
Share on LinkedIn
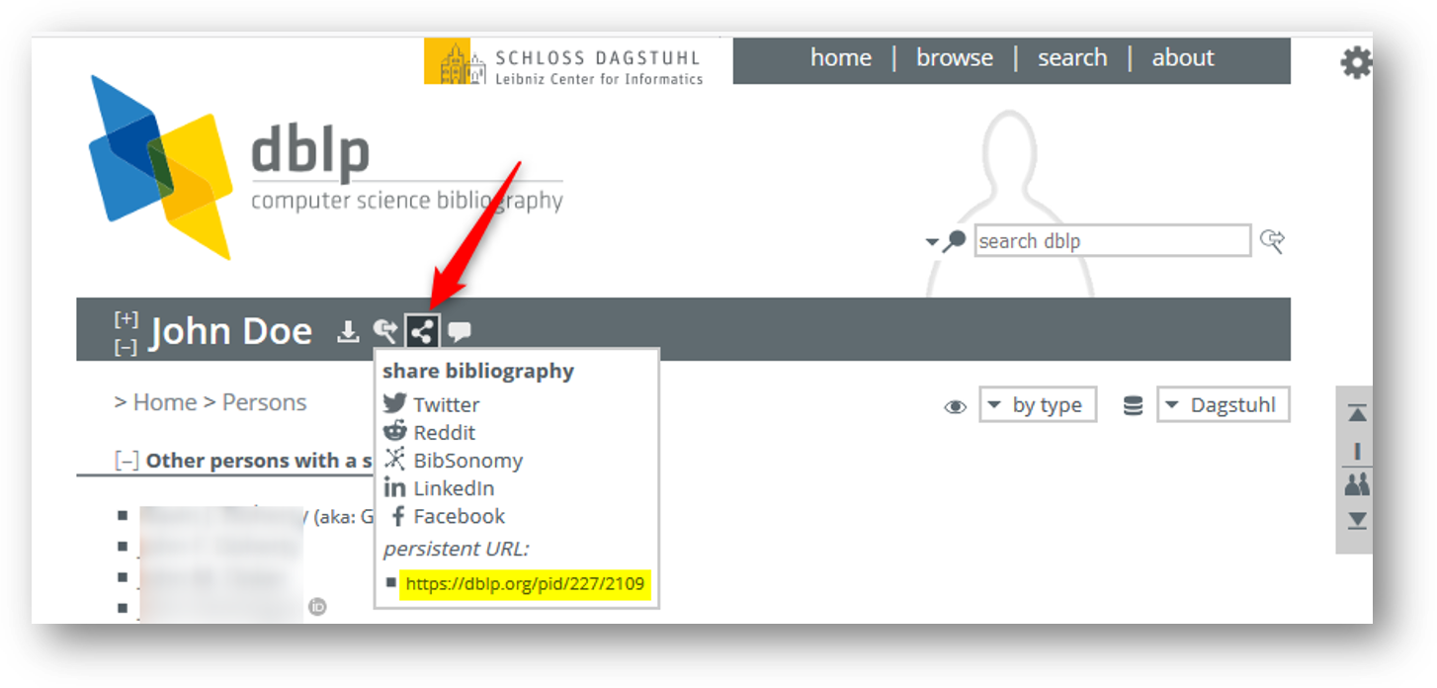coord(454,487)
